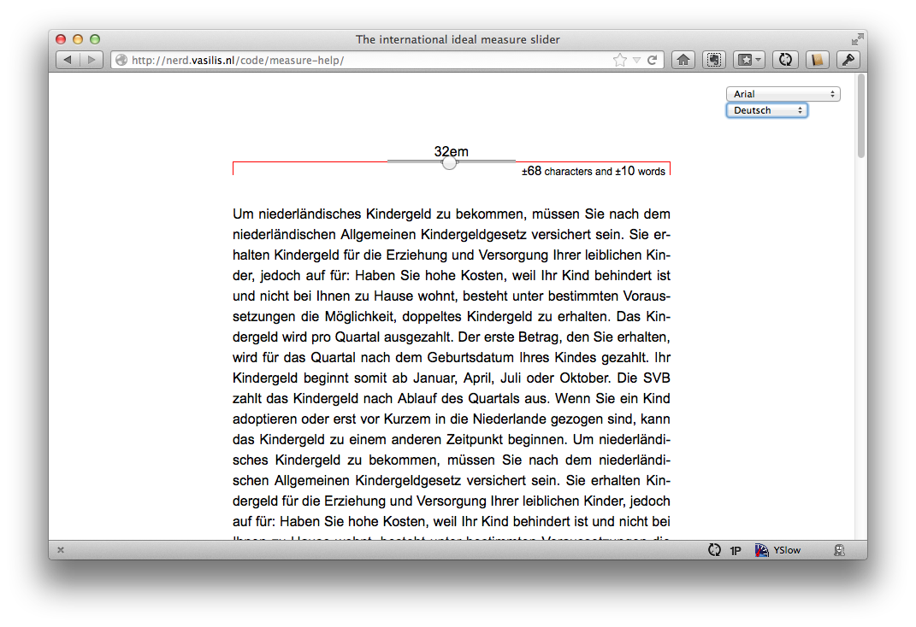
Task: Go to the home page
Action: click(x=683, y=60)
